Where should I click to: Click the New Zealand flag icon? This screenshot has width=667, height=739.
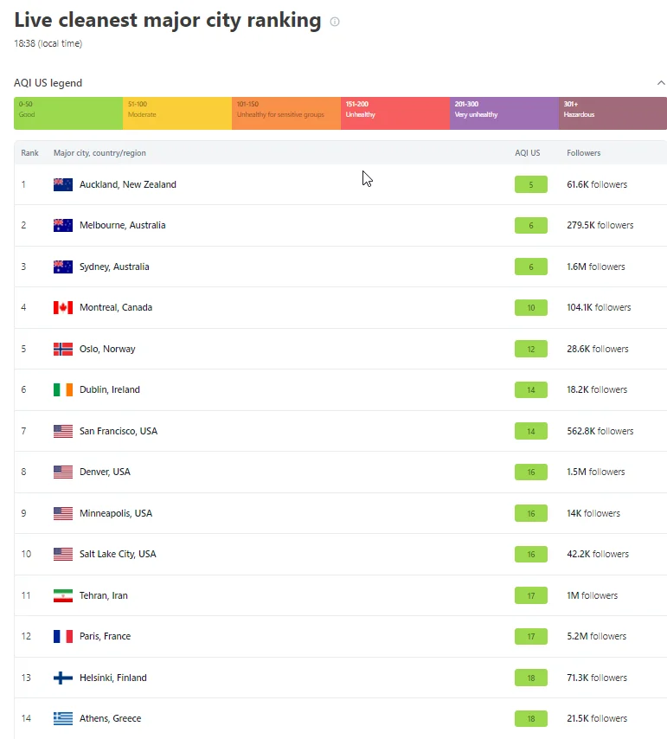(x=63, y=184)
